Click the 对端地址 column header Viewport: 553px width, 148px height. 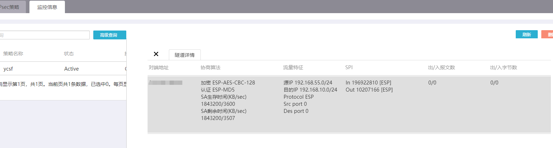159,67
